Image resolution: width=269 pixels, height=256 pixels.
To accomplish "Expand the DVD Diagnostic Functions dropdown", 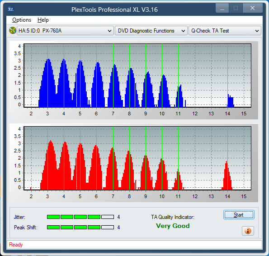I will (x=151, y=31).
